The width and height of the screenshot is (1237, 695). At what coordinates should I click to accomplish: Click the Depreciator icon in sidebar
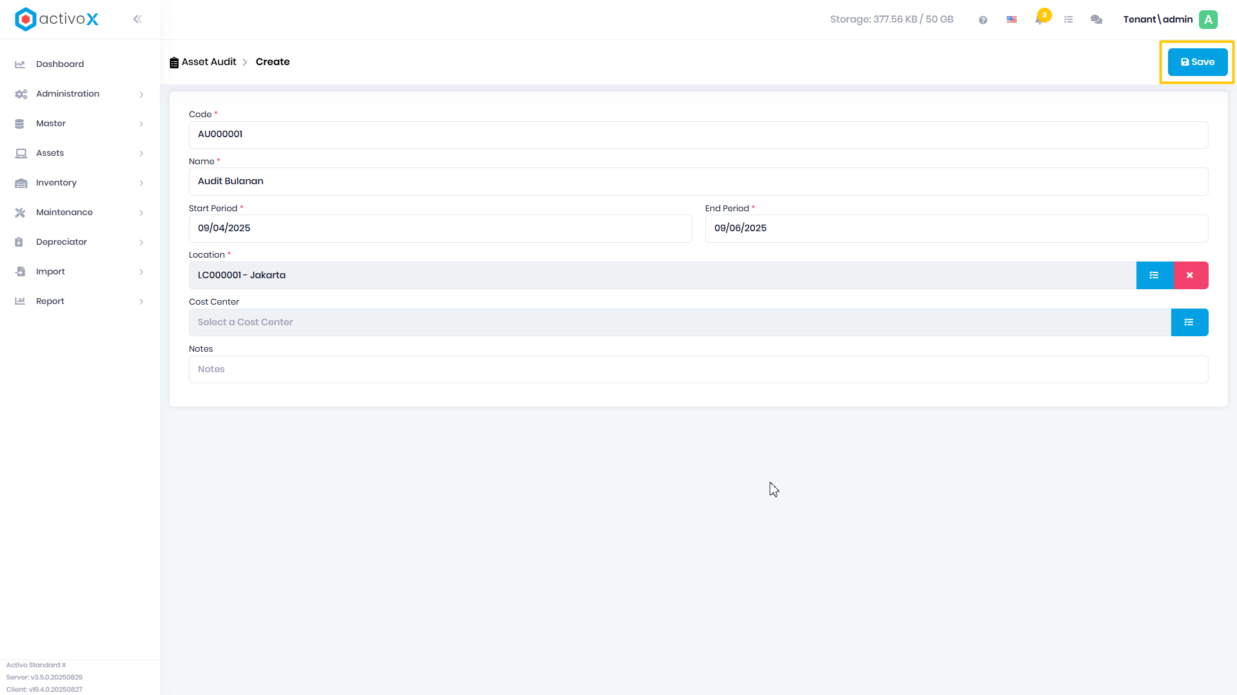click(19, 242)
